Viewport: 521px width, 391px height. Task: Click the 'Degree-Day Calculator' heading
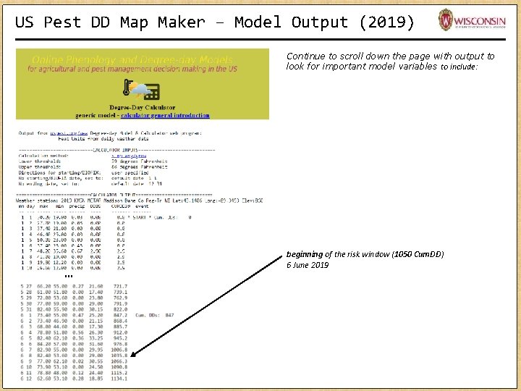pyautogui.click(x=143, y=107)
